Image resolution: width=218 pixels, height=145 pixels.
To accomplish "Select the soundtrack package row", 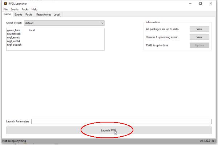I will coord(55,34).
